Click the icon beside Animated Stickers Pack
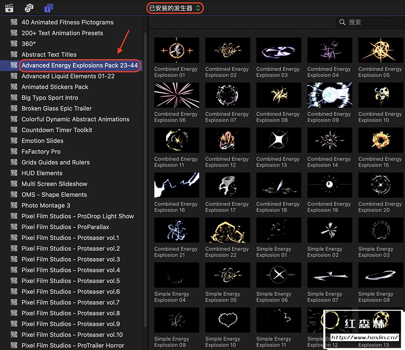The height and width of the screenshot is (350, 405). (14, 87)
